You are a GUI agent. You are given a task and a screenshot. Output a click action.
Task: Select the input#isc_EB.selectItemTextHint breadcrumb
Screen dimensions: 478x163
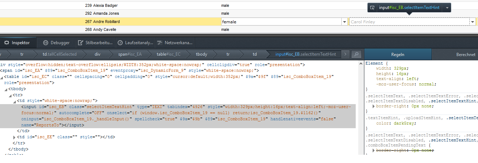click(x=306, y=54)
